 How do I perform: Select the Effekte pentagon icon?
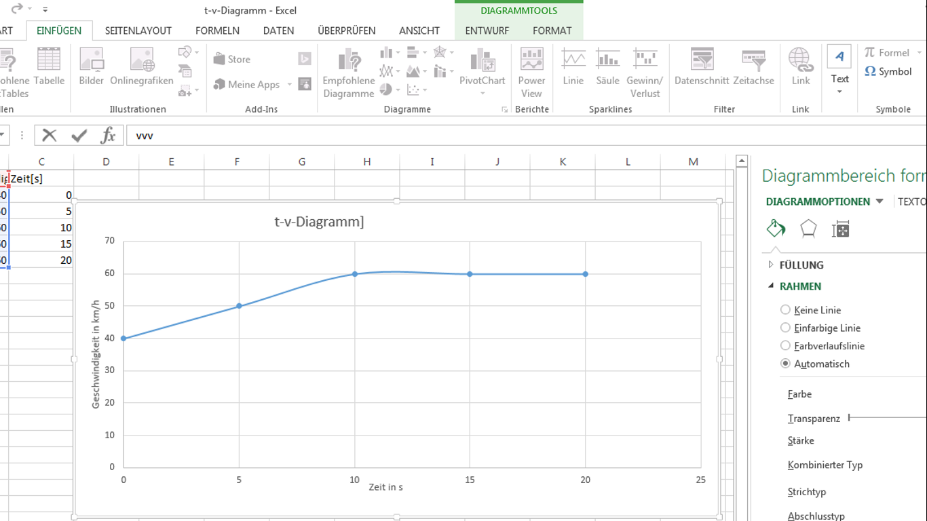(808, 229)
